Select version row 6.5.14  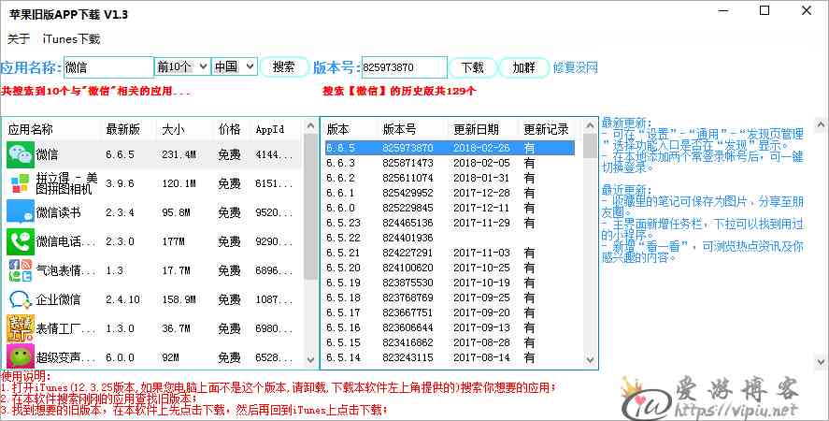tap(450, 358)
